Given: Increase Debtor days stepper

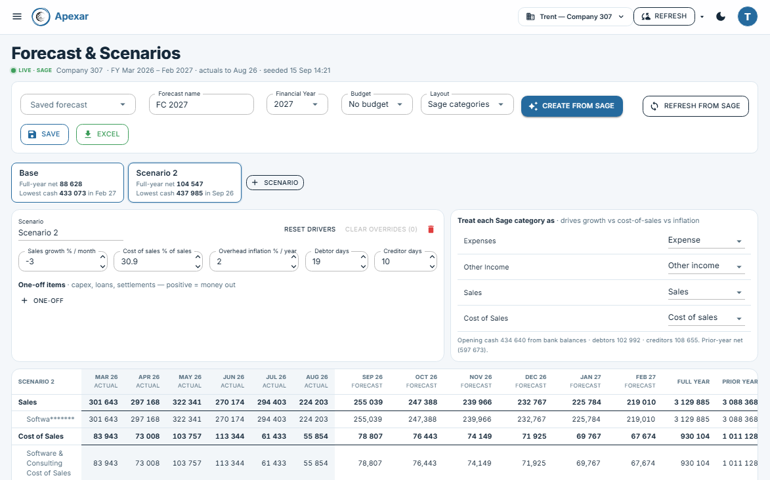Looking at the screenshot, I should click(x=363, y=256).
